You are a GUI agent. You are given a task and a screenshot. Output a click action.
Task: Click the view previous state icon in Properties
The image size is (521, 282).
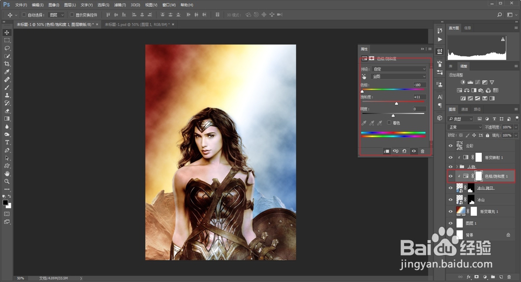pyautogui.click(x=395, y=151)
